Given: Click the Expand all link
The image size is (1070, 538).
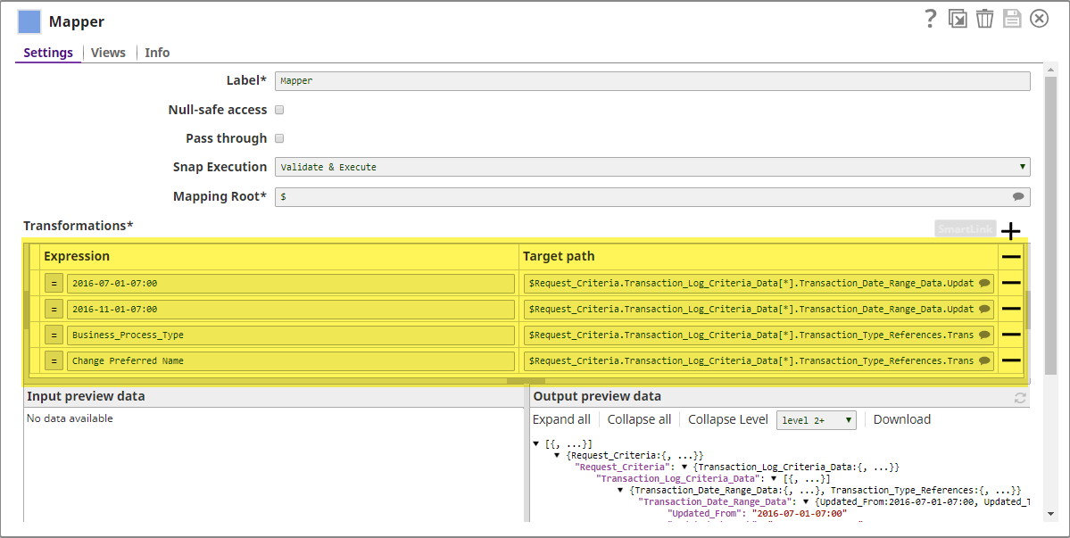Looking at the screenshot, I should click(561, 419).
